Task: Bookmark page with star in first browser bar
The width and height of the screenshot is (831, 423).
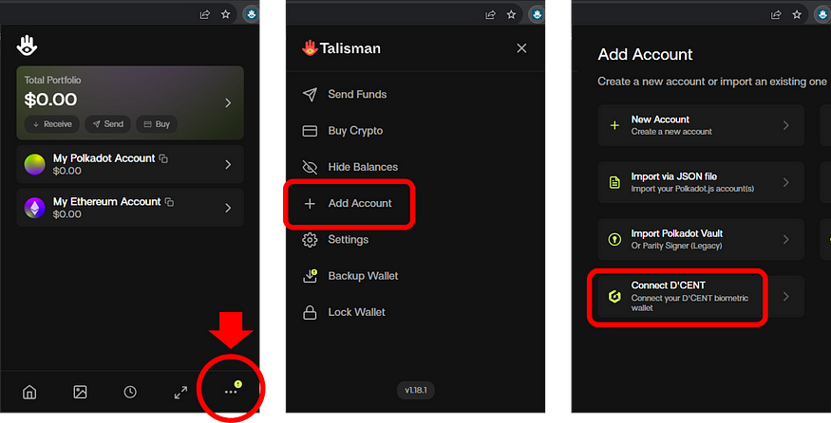Action: tap(226, 14)
